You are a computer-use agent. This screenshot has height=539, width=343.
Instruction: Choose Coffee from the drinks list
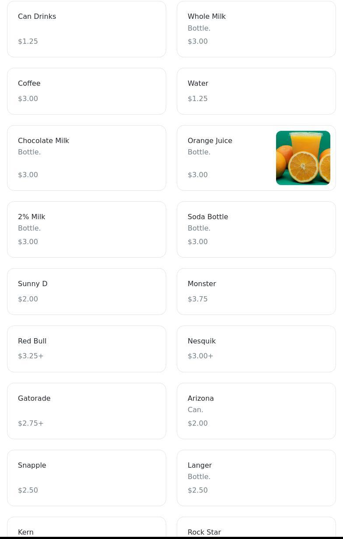click(x=86, y=91)
